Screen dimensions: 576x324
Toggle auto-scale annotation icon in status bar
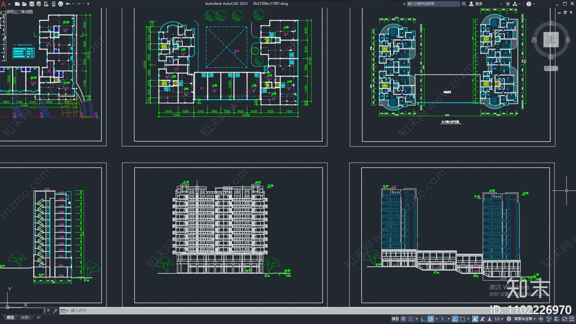coord(482,319)
